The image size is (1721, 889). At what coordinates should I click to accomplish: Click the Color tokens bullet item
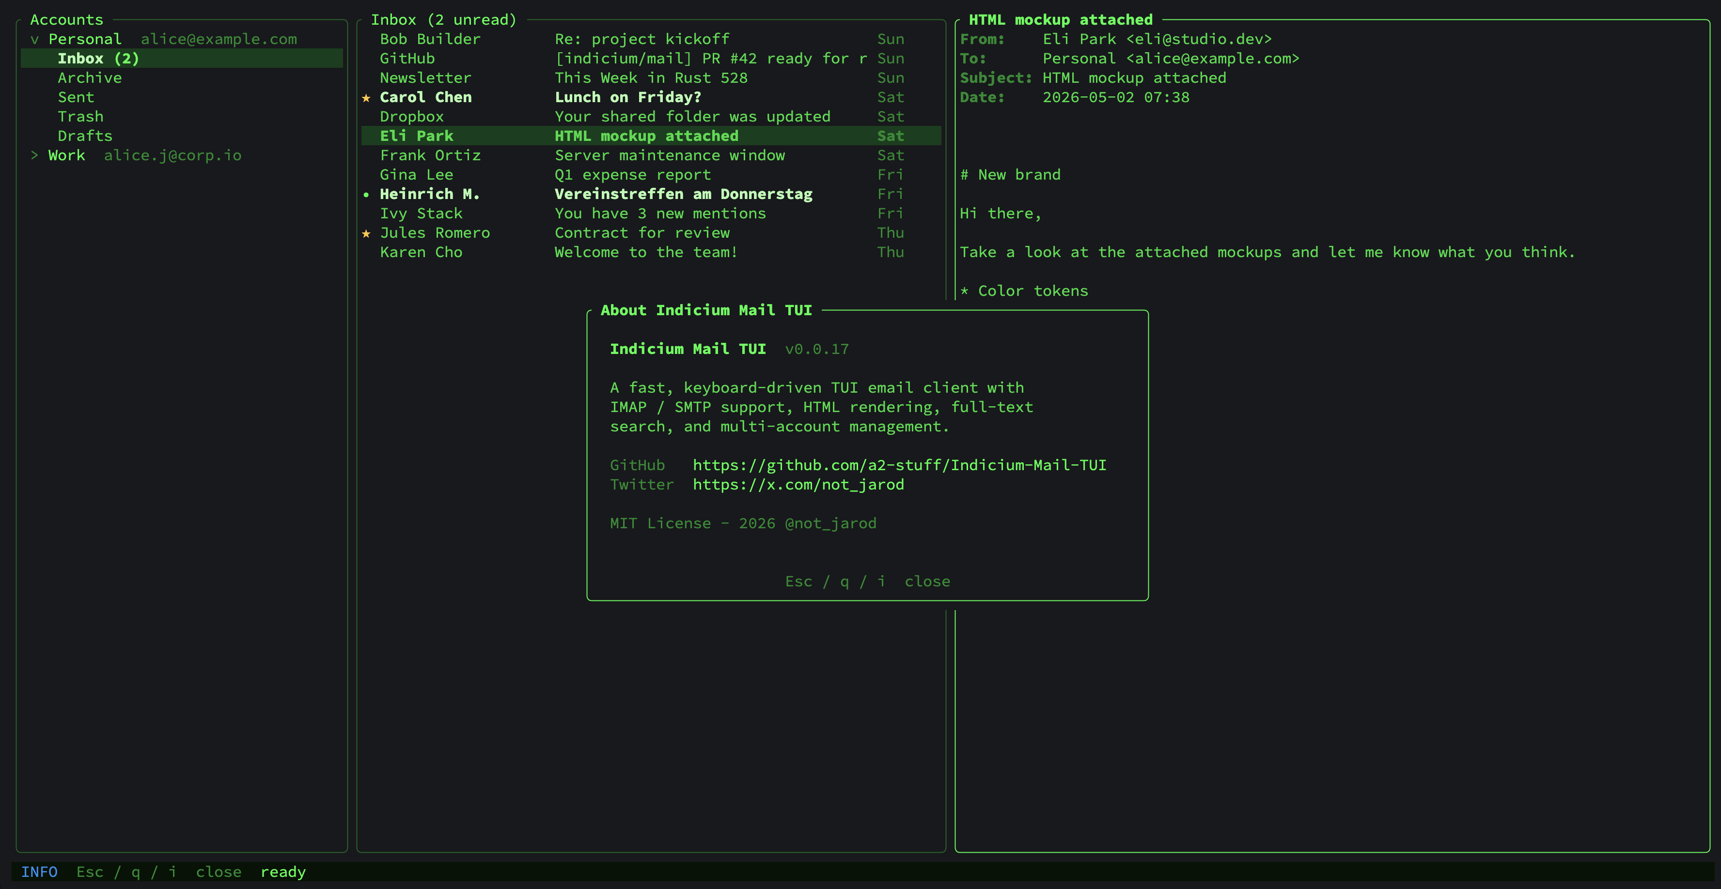[1024, 291]
